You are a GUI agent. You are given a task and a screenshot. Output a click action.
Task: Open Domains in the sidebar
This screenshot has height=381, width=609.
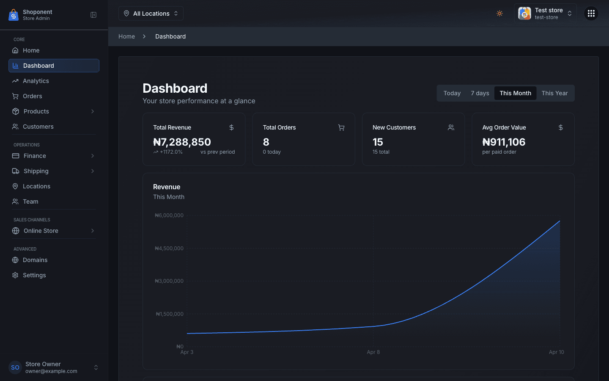point(54,260)
